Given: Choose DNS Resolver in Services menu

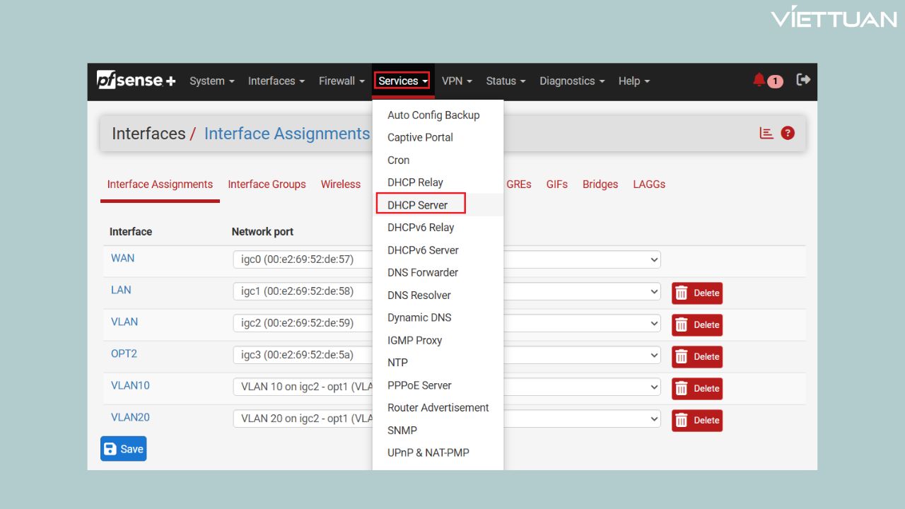Looking at the screenshot, I should click(x=419, y=296).
